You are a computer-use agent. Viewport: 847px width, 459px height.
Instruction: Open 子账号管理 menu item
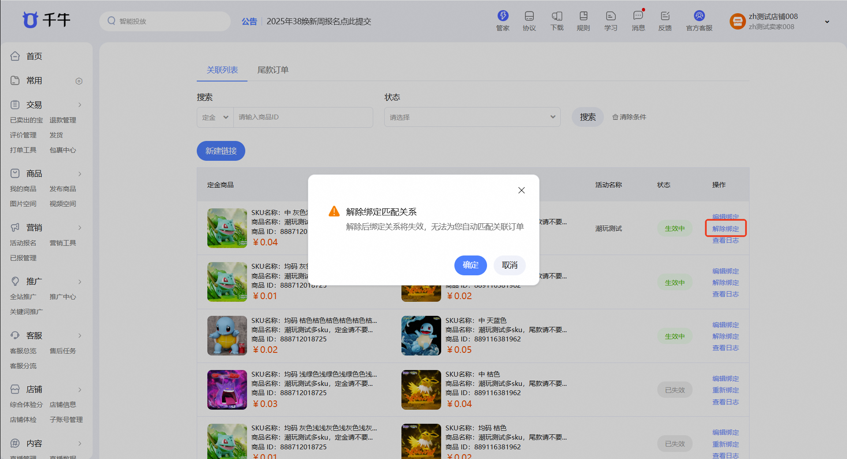[66, 419]
